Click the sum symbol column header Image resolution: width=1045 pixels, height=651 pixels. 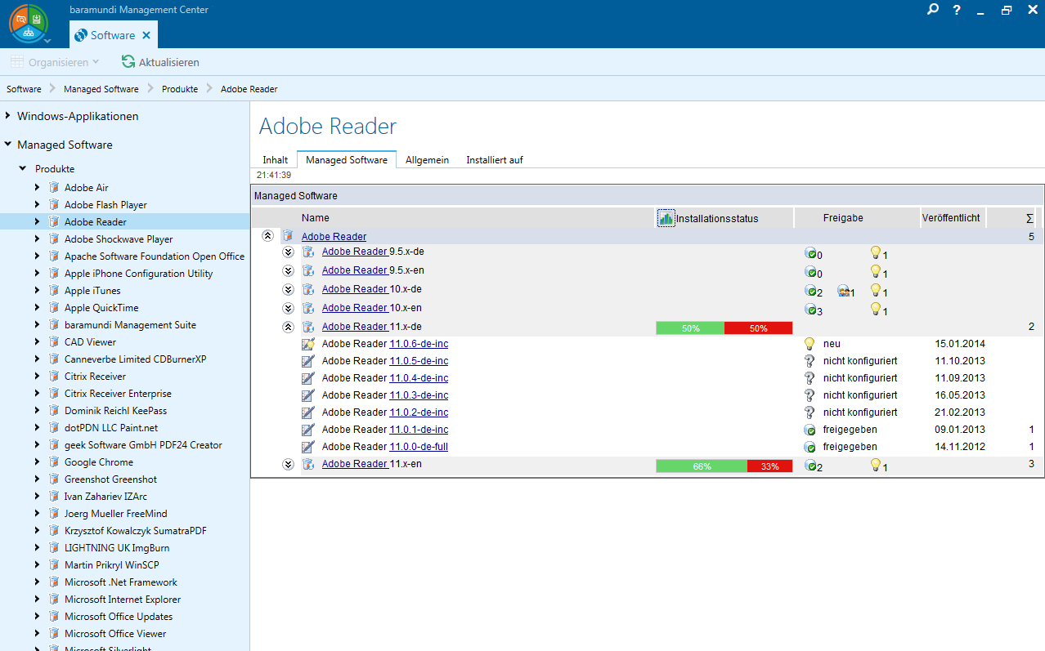[1029, 218]
